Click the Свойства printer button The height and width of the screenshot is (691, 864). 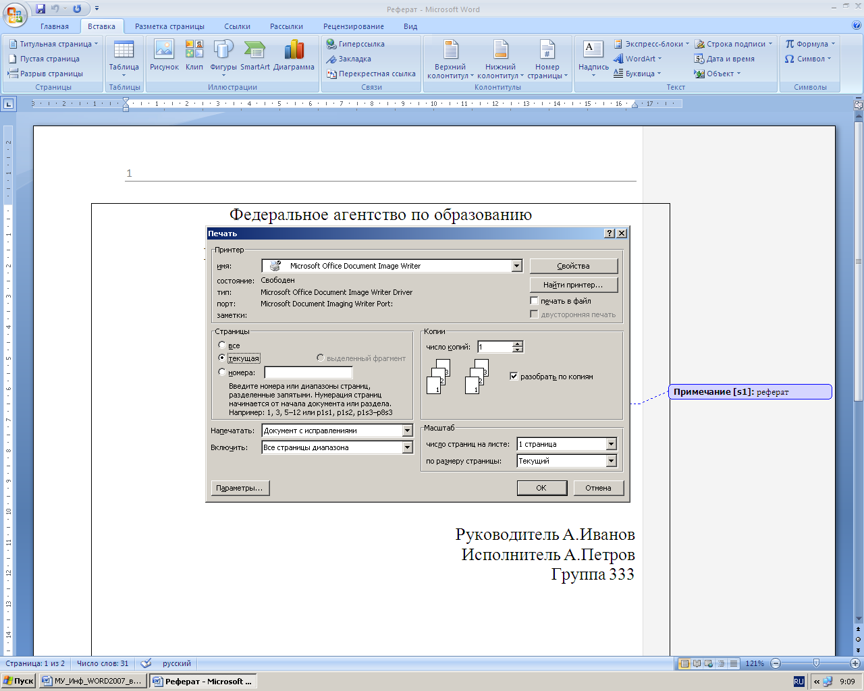[x=574, y=266]
